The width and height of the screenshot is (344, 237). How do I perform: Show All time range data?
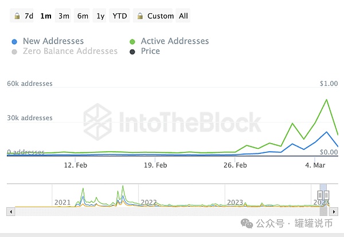[x=183, y=16]
